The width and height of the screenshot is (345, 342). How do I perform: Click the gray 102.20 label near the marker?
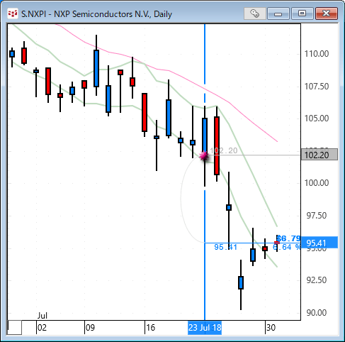(x=224, y=150)
